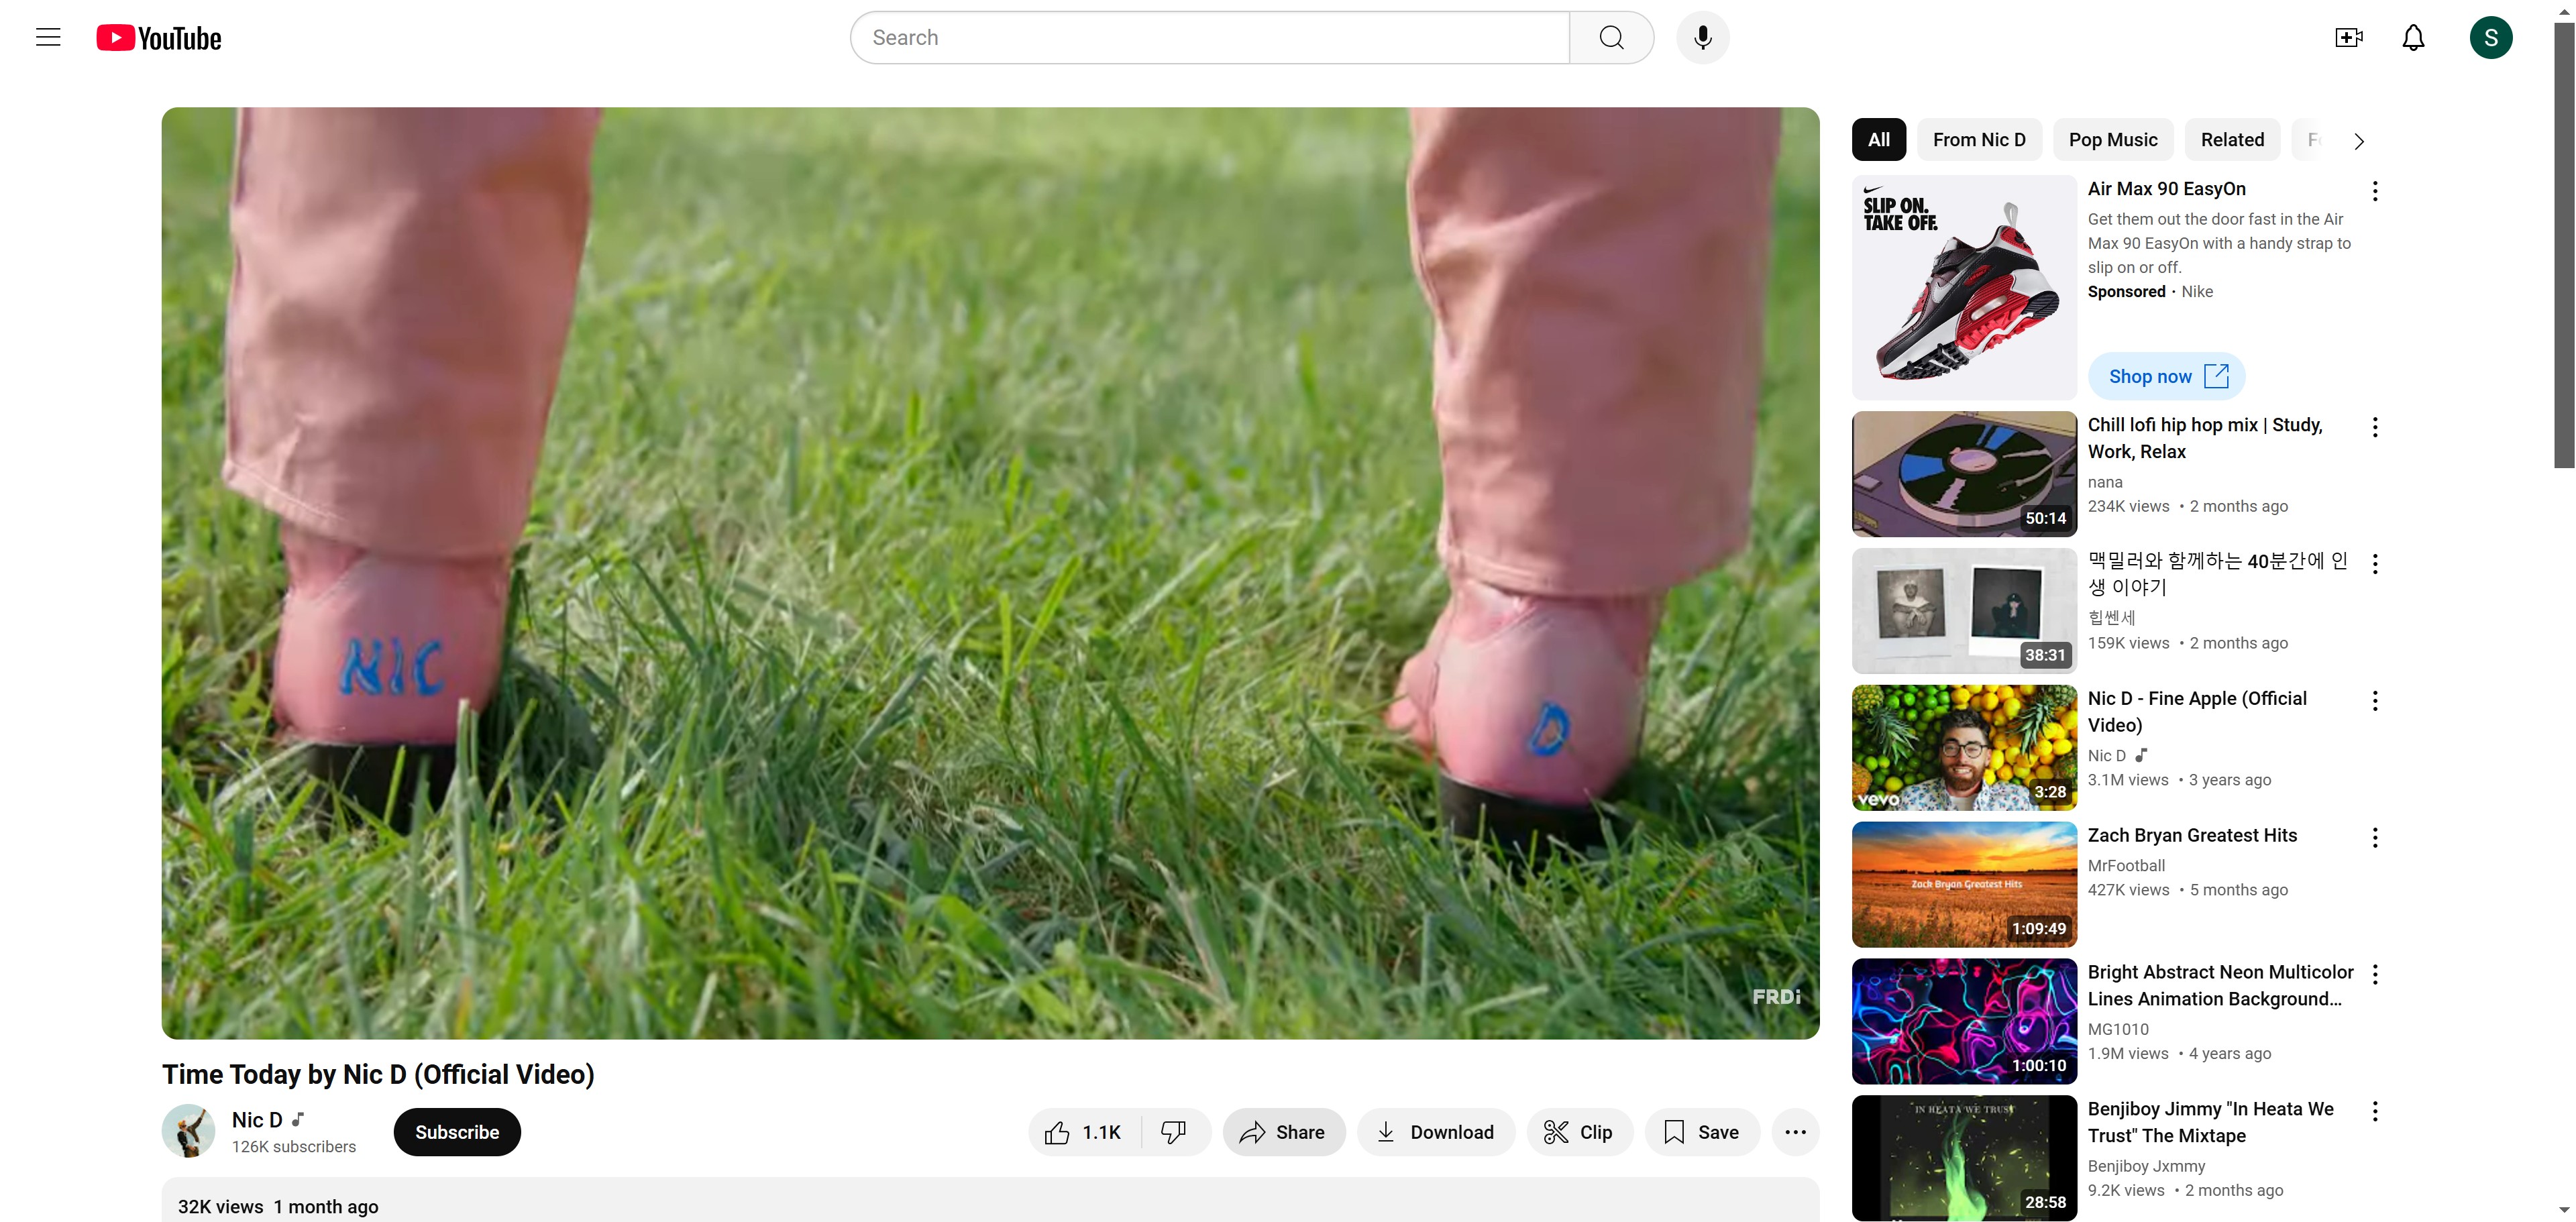Click the search magnifier button
Screen dimensions: 2576x1222
(1611, 38)
